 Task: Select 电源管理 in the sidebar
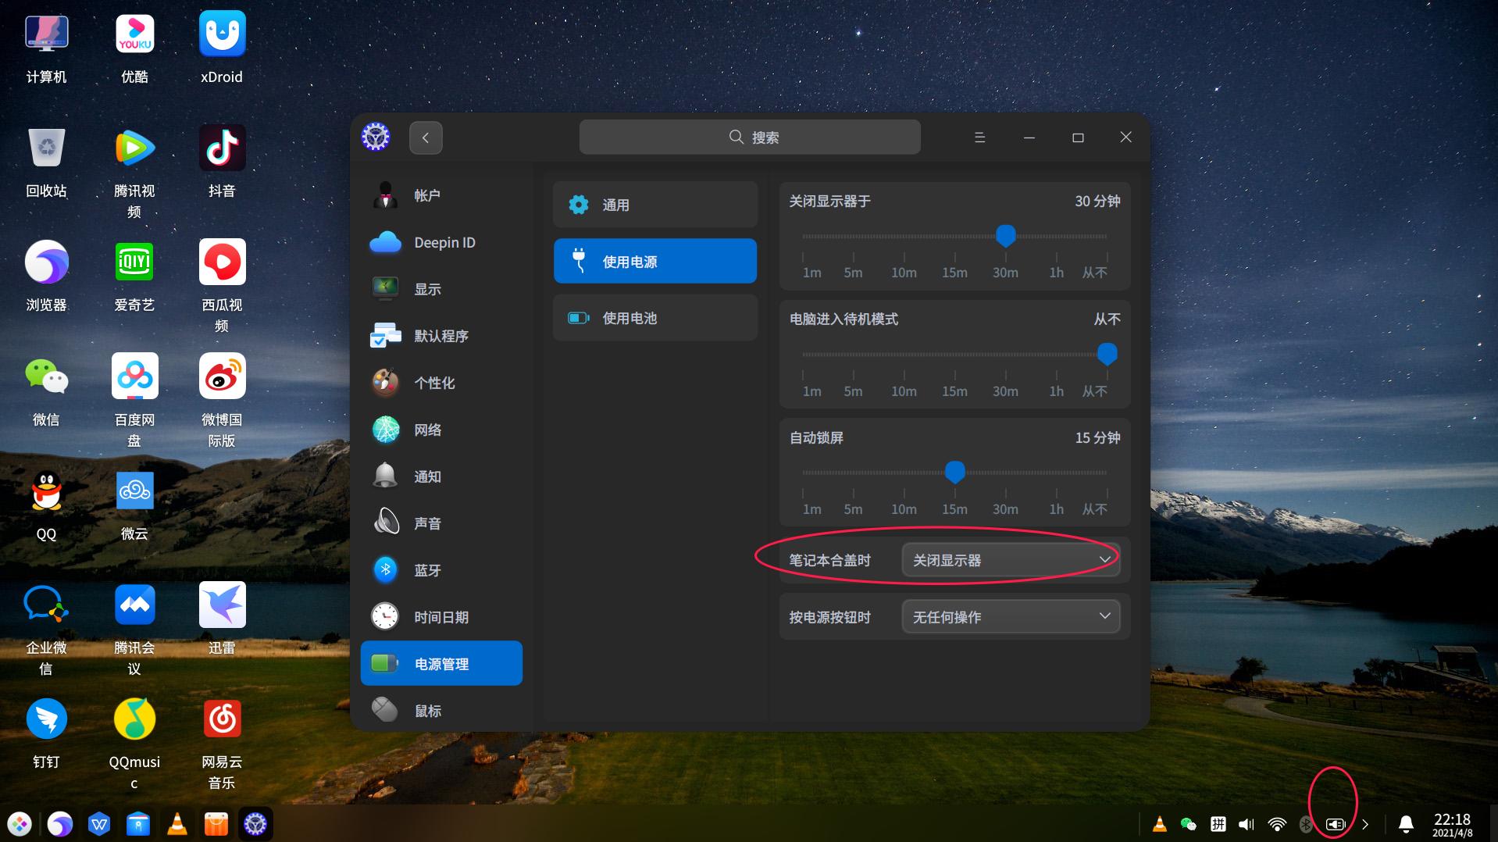point(441,663)
